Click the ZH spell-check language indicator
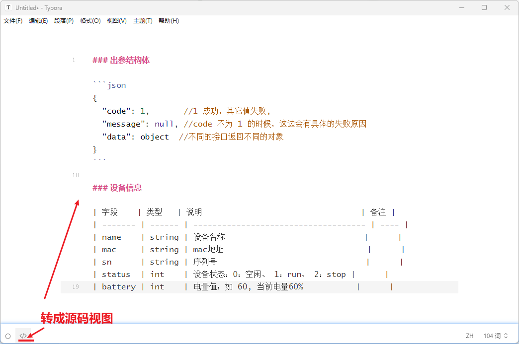 coord(469,336)
